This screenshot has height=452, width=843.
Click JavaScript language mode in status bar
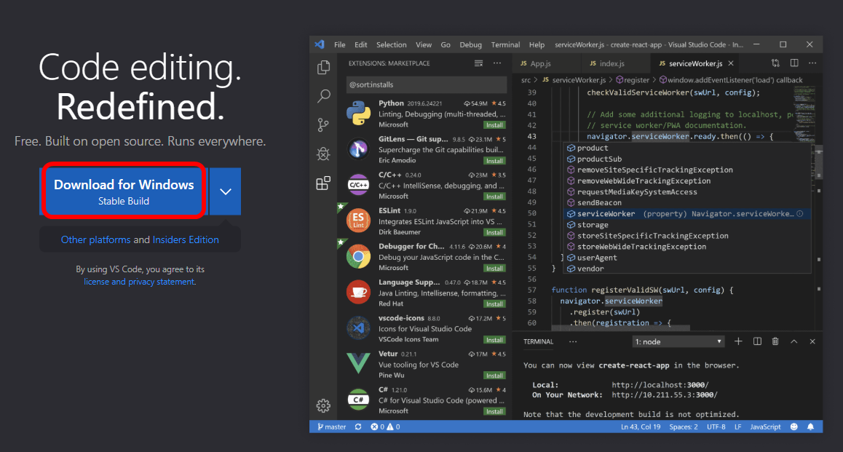pos(765,427)
